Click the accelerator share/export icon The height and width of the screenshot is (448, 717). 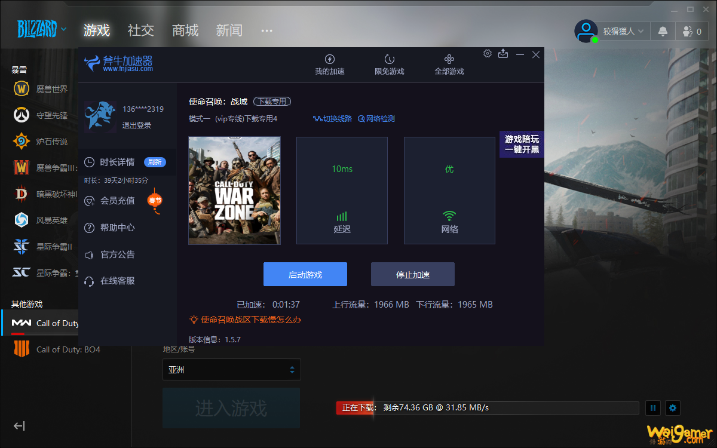point(503,54)
